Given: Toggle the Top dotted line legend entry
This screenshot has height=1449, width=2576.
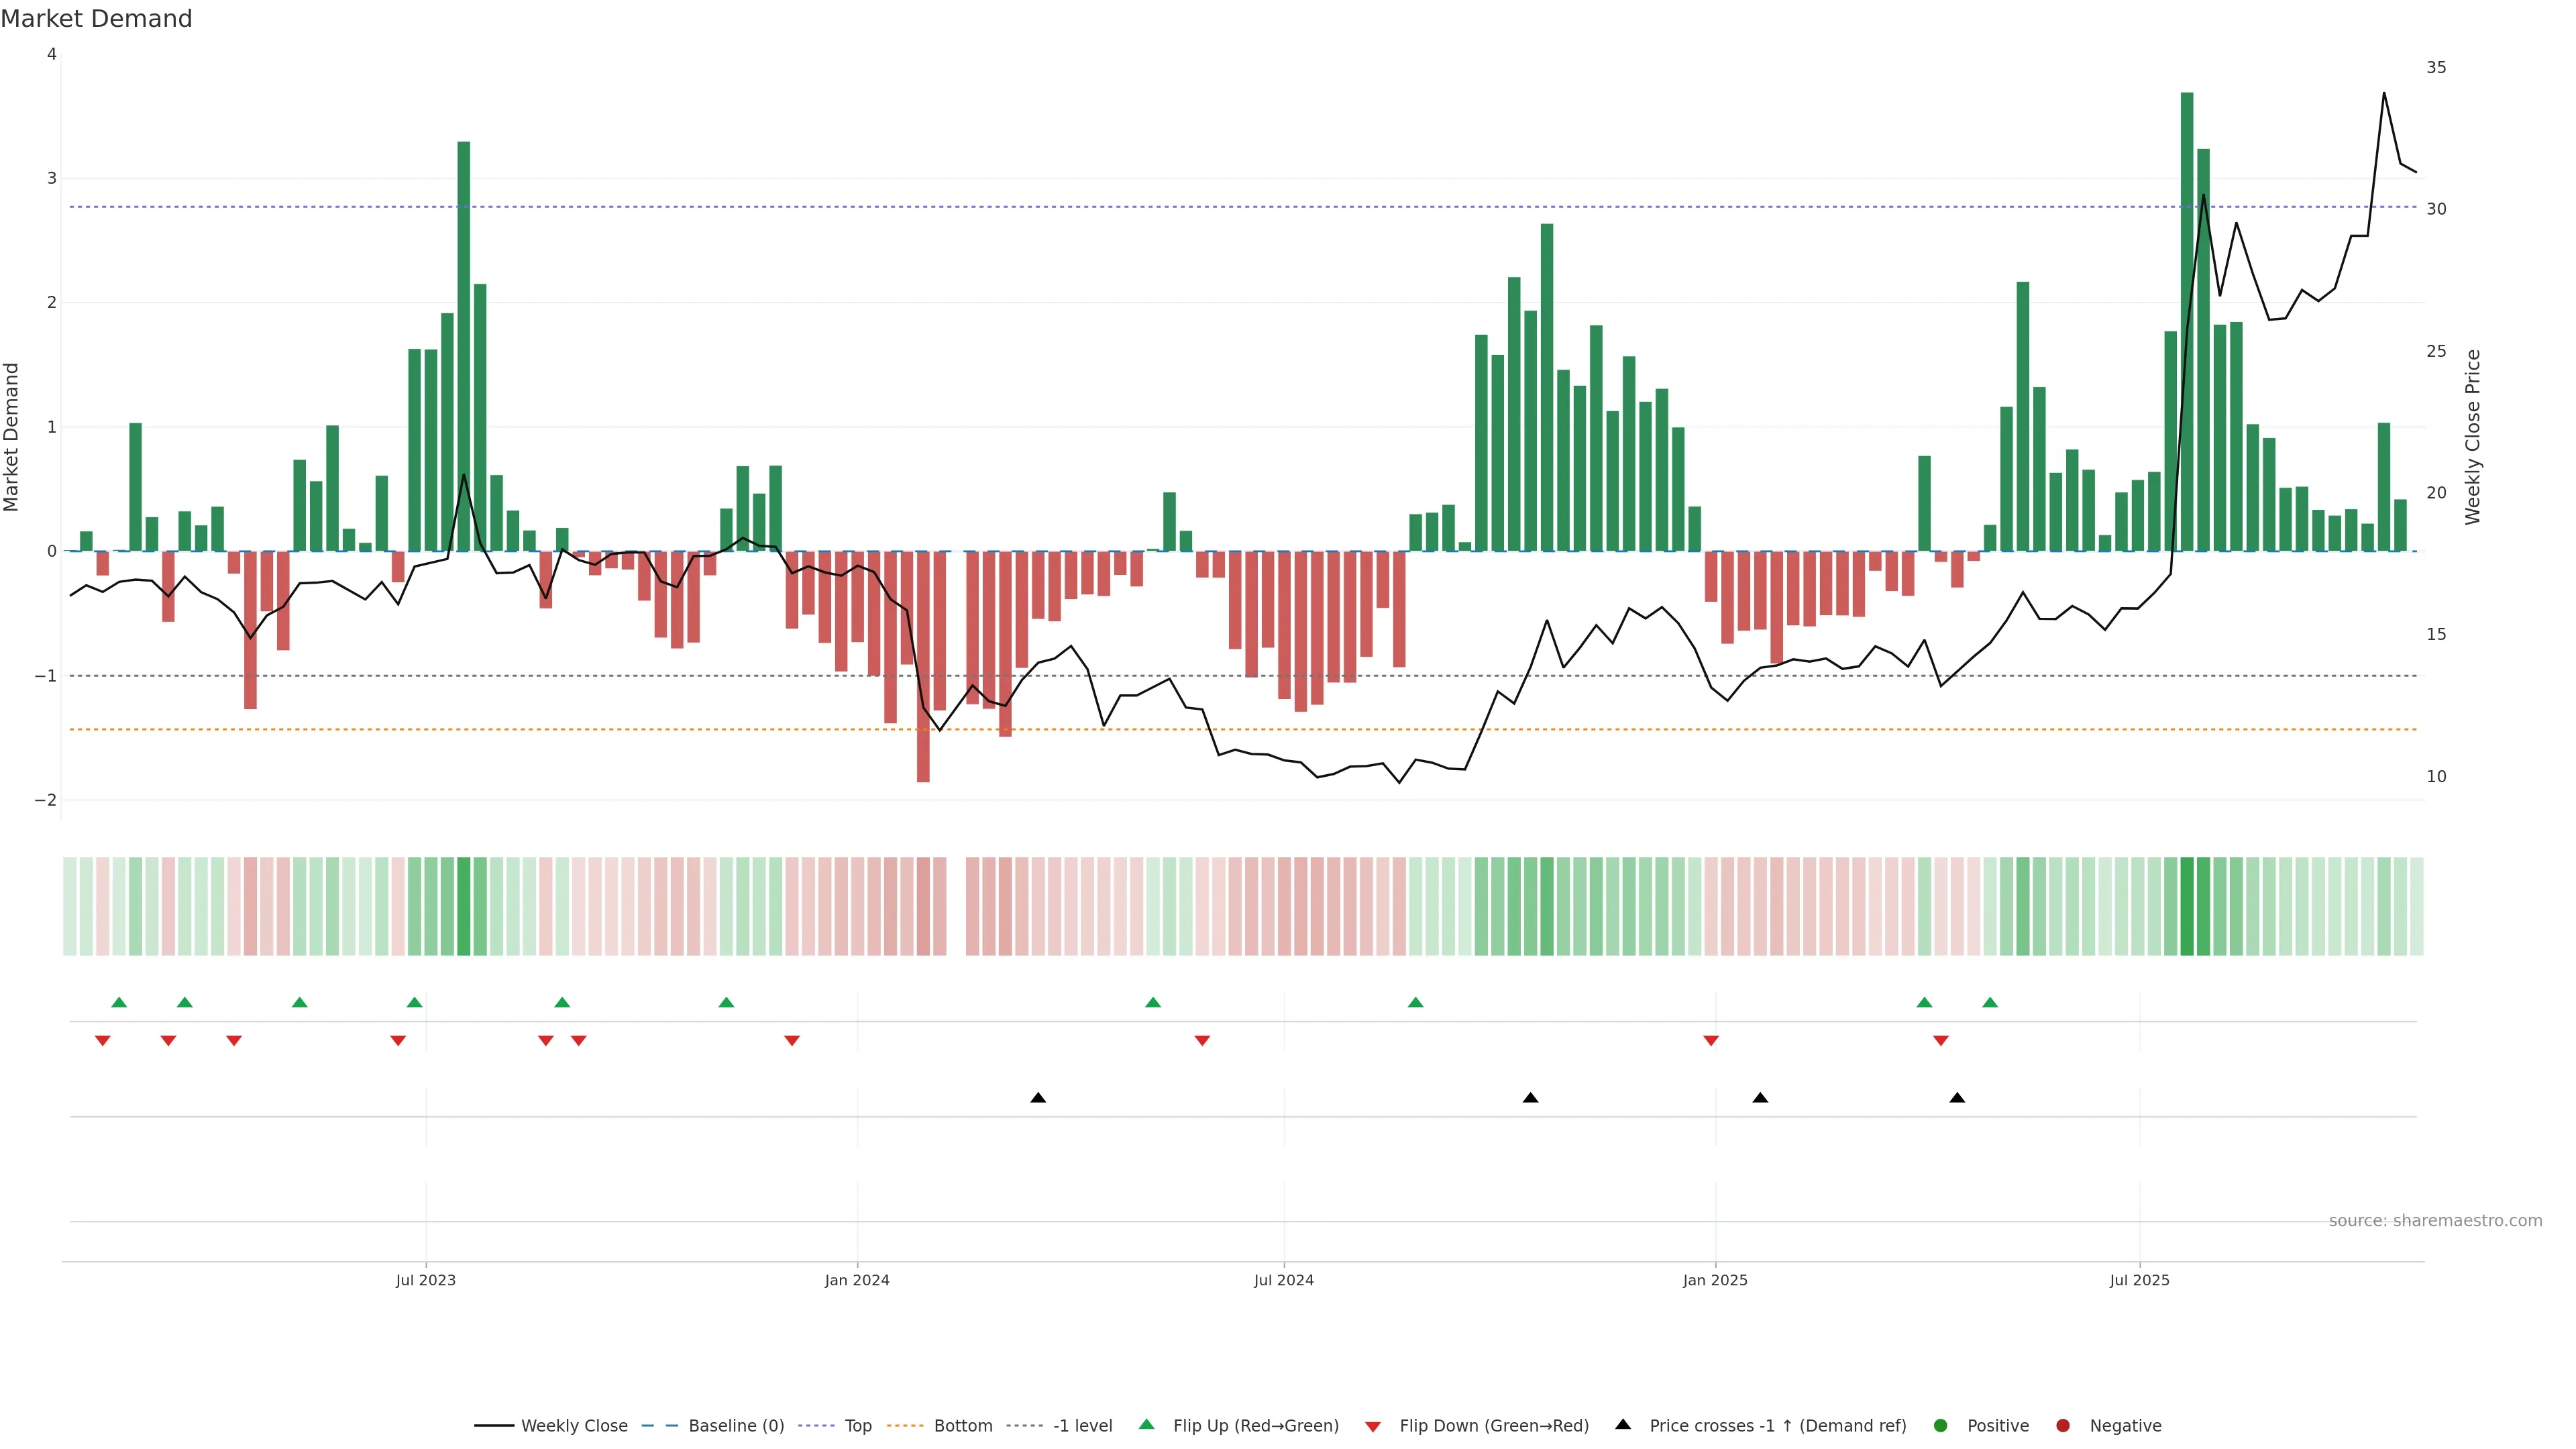Looking at the screenshot, I should [x=858, y=1426].
